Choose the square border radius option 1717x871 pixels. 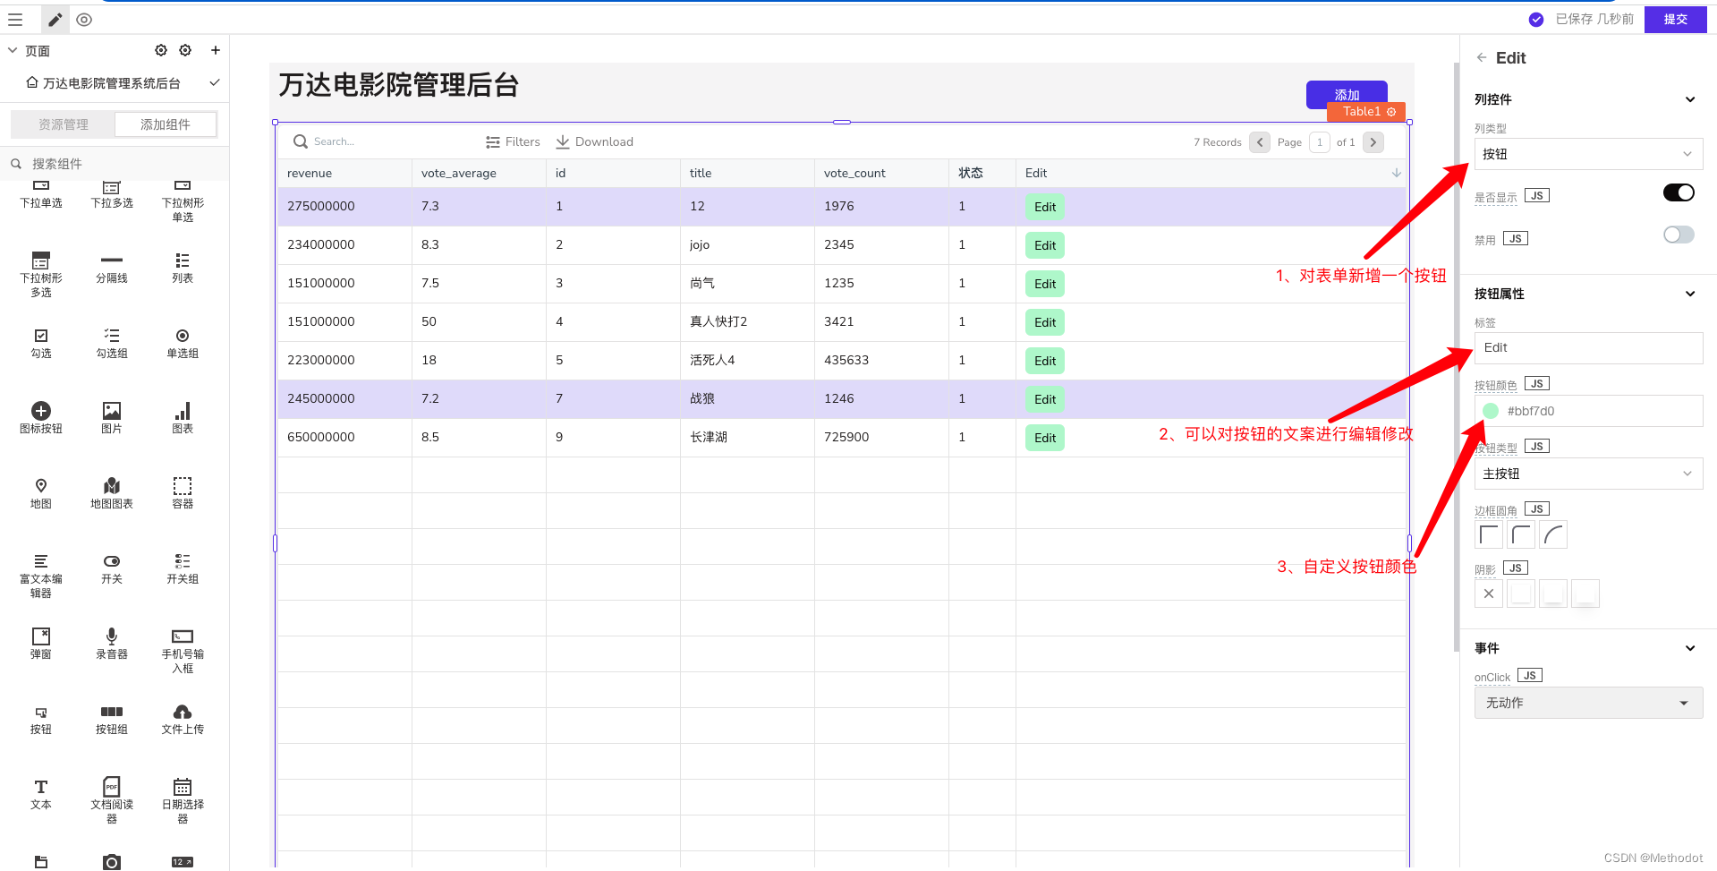1489,535
